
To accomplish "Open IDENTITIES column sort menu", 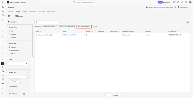I will point(105,31).
